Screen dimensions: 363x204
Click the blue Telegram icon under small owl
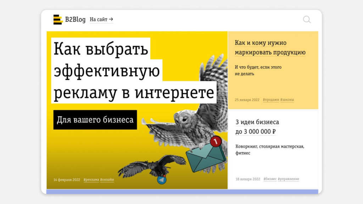[162, 180]
